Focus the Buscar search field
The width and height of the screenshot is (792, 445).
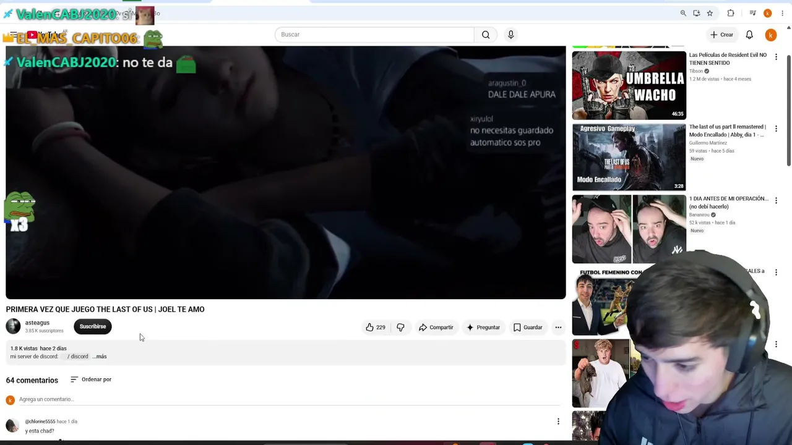pos(374,35)
